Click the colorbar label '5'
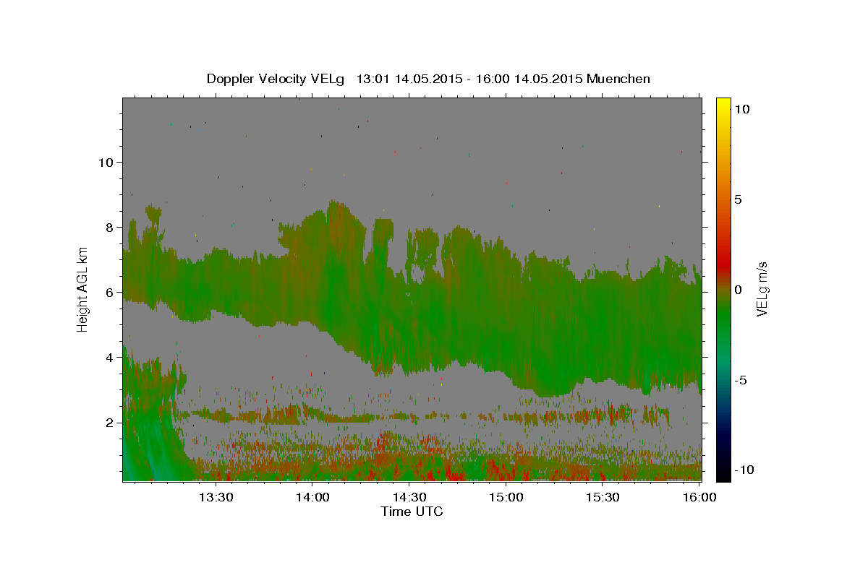 click(x=738, y=199)
